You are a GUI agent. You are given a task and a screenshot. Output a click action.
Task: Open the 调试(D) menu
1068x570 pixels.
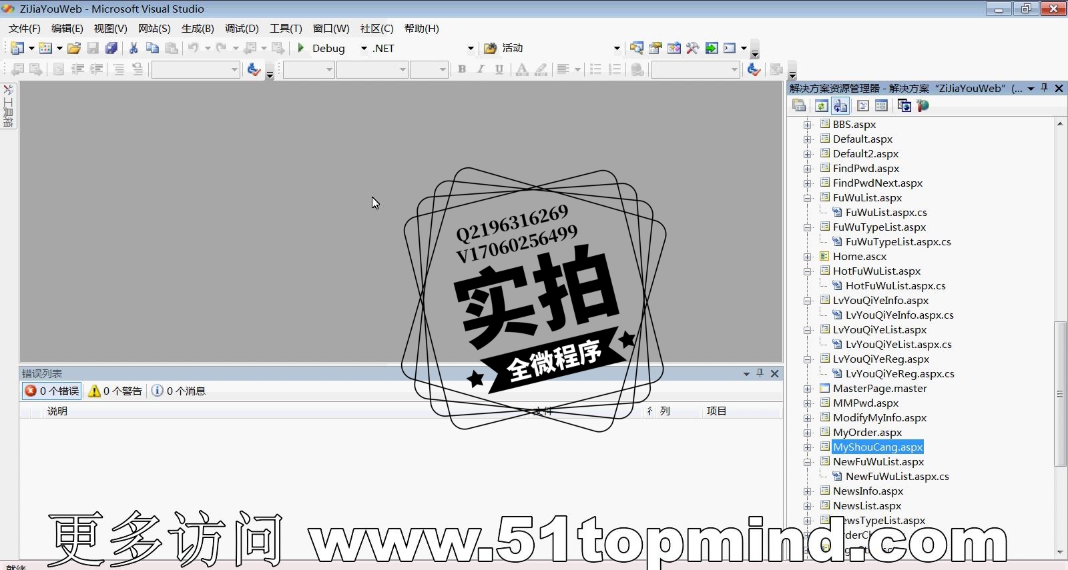tap(242, 29)
